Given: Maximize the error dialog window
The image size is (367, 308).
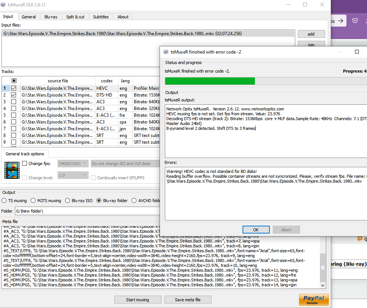Looking at the screenshot, I should pyautogui.click(x=357, y=52).
